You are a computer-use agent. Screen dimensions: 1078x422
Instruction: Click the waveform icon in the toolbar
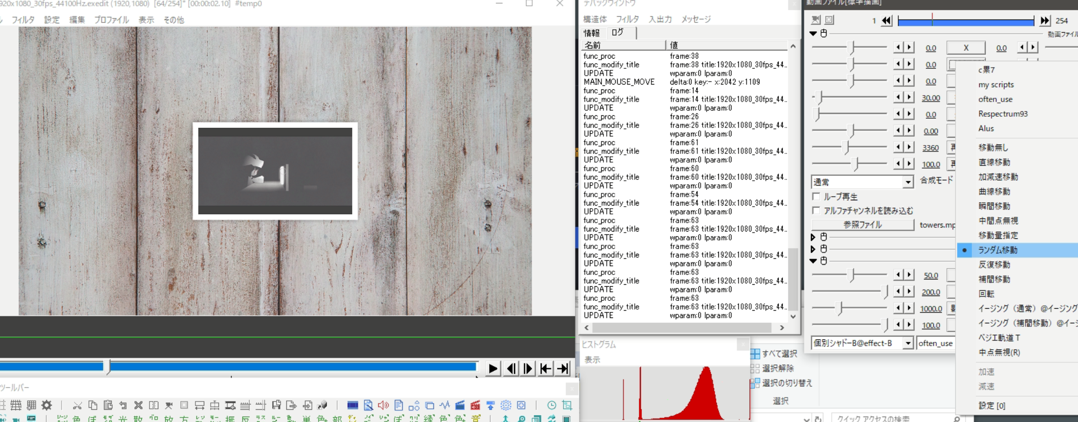[x=444, y=405]
